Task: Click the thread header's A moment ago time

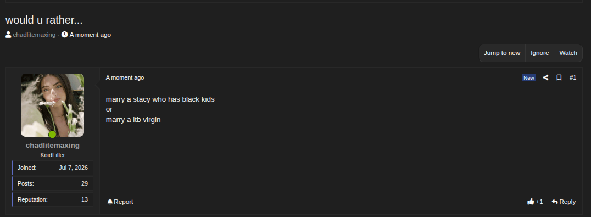Action: click(90, 35)
